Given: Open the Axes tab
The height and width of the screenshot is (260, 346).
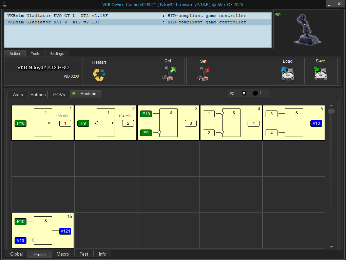Looking at the screenshot, I should (x=18, y=95).
